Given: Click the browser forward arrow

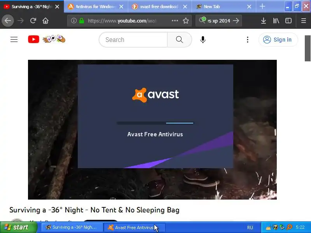Looking at the screenshot, I should click(21, 21).
